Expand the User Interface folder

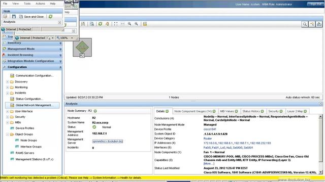pyautogui.click(x=7, y=111)
